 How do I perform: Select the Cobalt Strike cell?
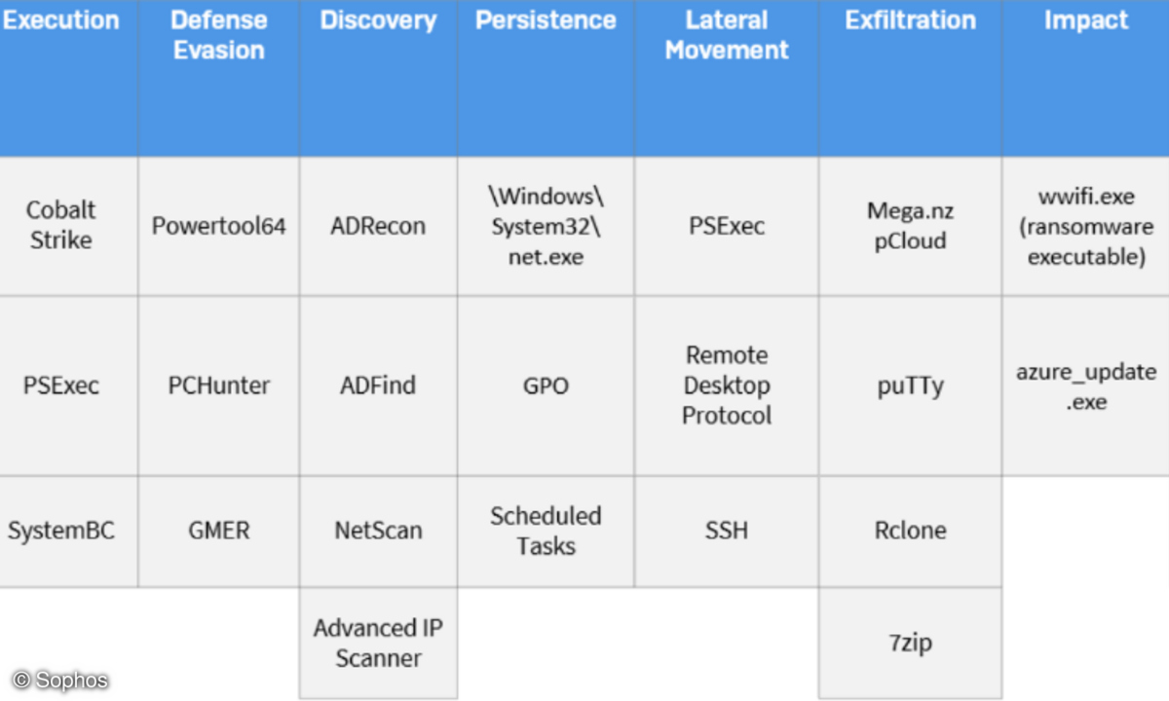pos(61,225)
